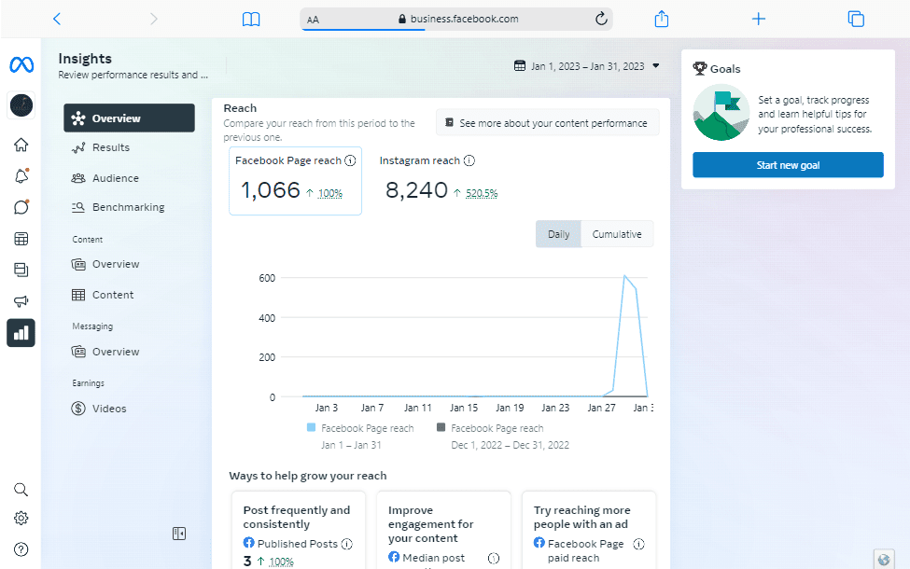Click the globe icon in bottom corner
Screen dimensions: 910x569
(x=884, y=560)
